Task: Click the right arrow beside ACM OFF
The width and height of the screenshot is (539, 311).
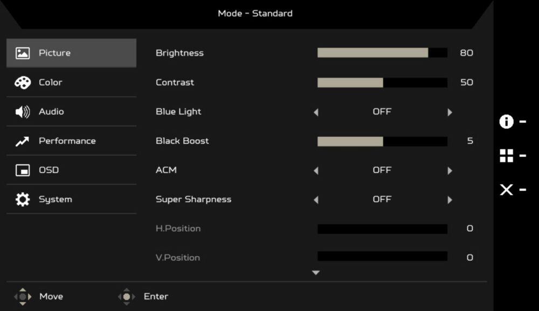Action: [450, 170]
